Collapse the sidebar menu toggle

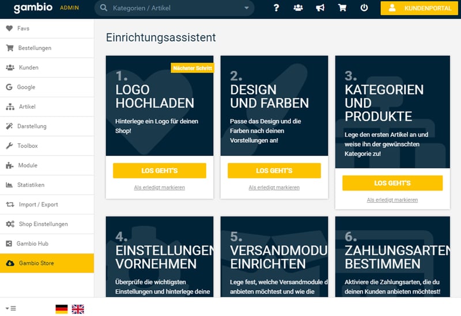pyautogui.click(x=11, y=309)
